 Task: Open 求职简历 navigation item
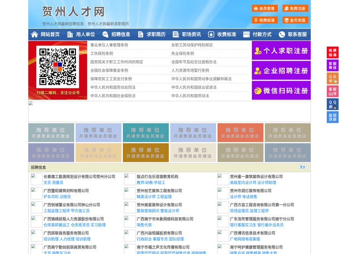click(156, 34)
